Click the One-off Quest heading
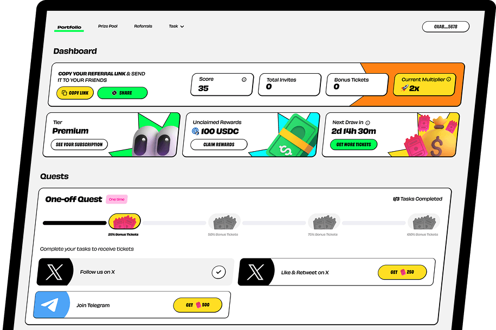 tap(73, 199)
